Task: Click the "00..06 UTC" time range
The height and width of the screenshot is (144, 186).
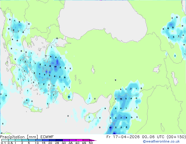Action: click(x=153, y=137)
